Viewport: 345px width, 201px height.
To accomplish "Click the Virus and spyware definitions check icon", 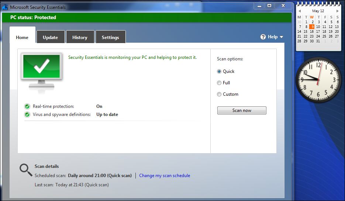I will 27,114.
